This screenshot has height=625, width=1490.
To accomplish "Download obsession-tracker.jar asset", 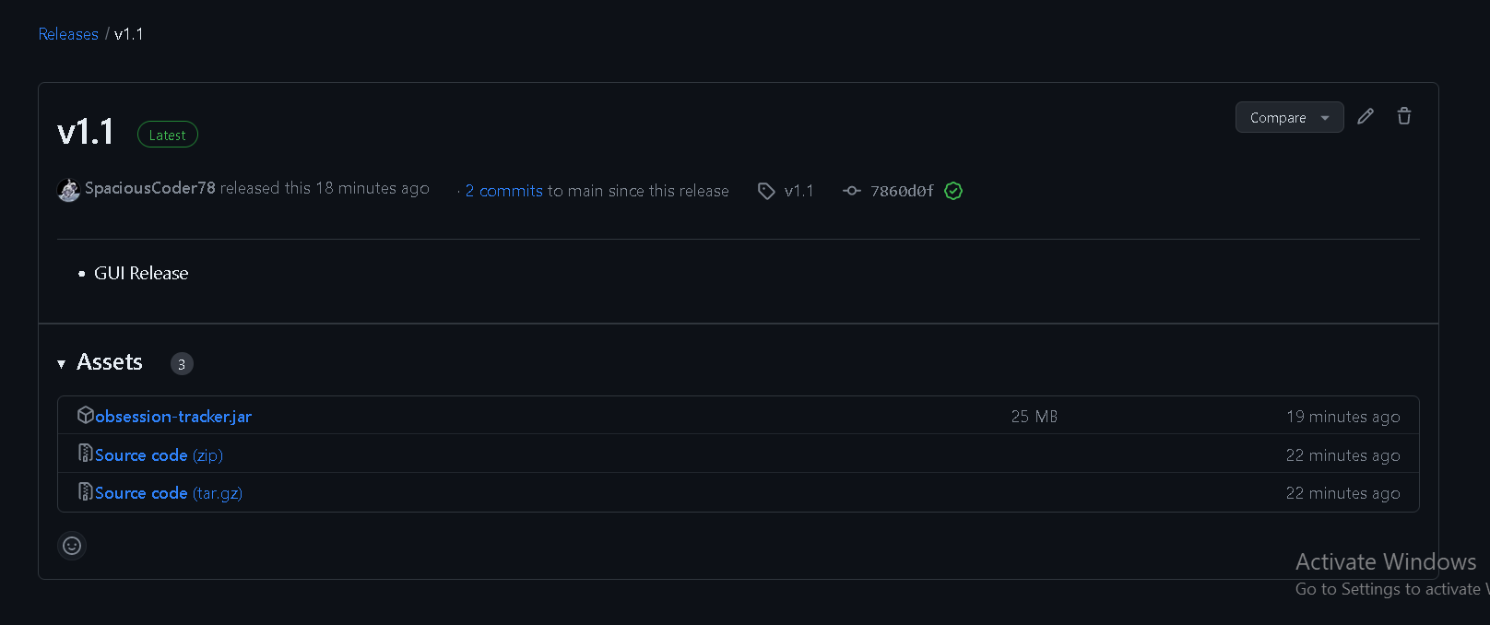I will point(171,416).
